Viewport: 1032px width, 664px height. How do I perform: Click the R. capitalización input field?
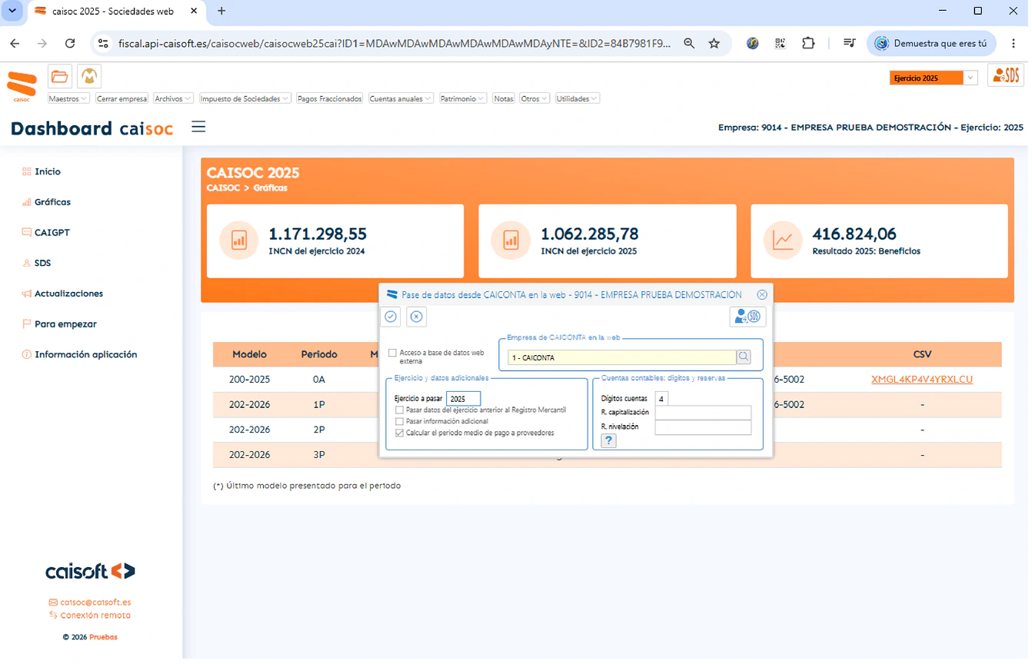(x=703, y=413)
